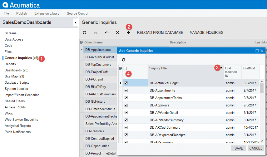The height and width of the screenshot is (157, 267).
Task: Maximize the Add Generic Inquiries dialog
Action: 257,51
